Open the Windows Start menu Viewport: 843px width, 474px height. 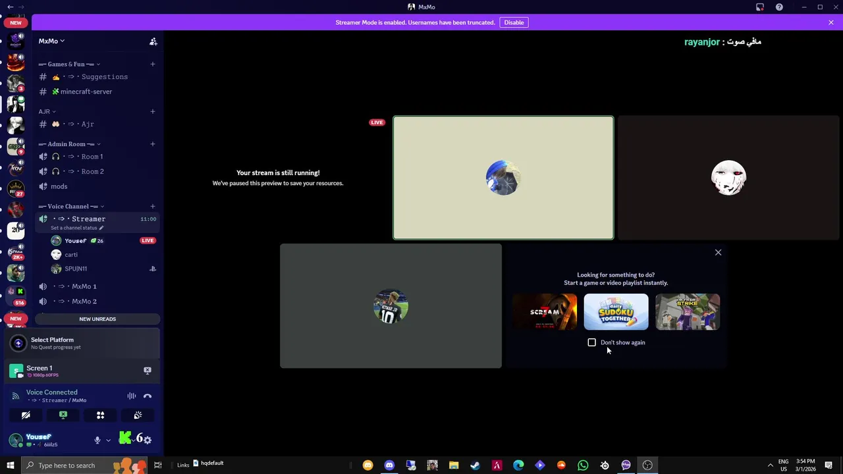coord(10,465)
